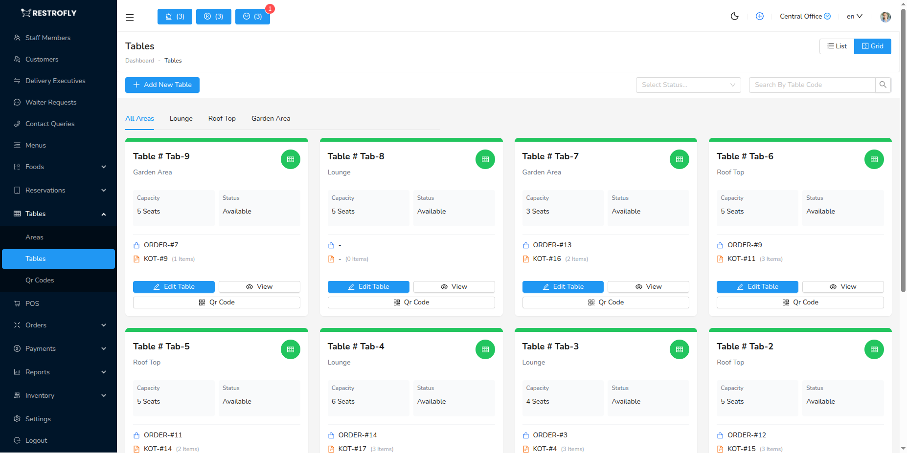
Task: Collapse the expanded Tables sidebar menu
Action: click(x=103, y=214)
